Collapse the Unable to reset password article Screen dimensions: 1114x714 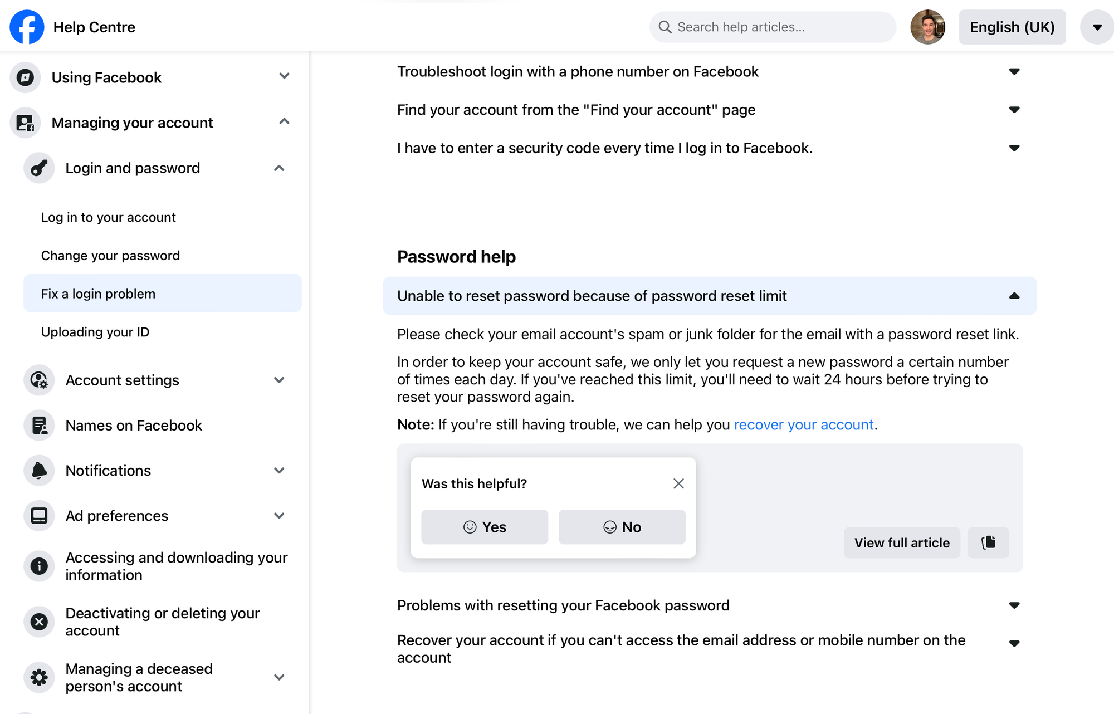(x=1014, y=296)
